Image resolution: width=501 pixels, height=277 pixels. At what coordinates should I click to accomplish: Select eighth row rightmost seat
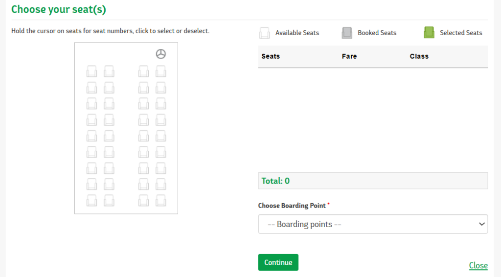click(160, 185)
